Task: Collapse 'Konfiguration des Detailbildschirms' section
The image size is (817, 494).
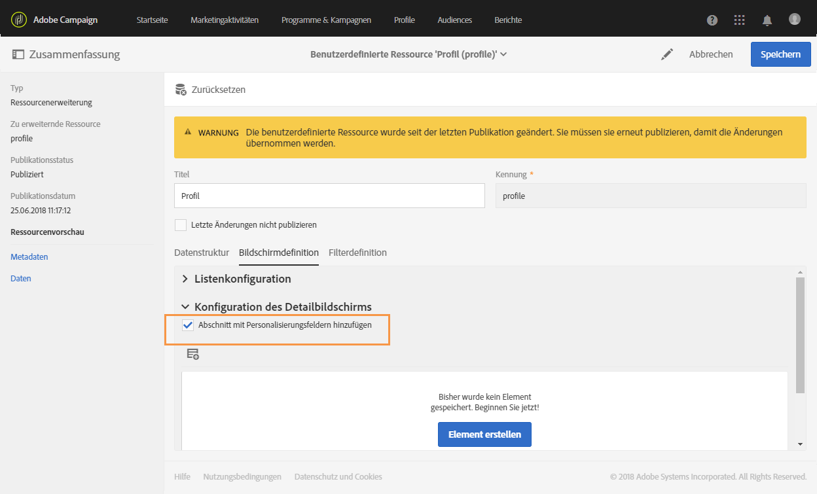Action: pos(185,307)
